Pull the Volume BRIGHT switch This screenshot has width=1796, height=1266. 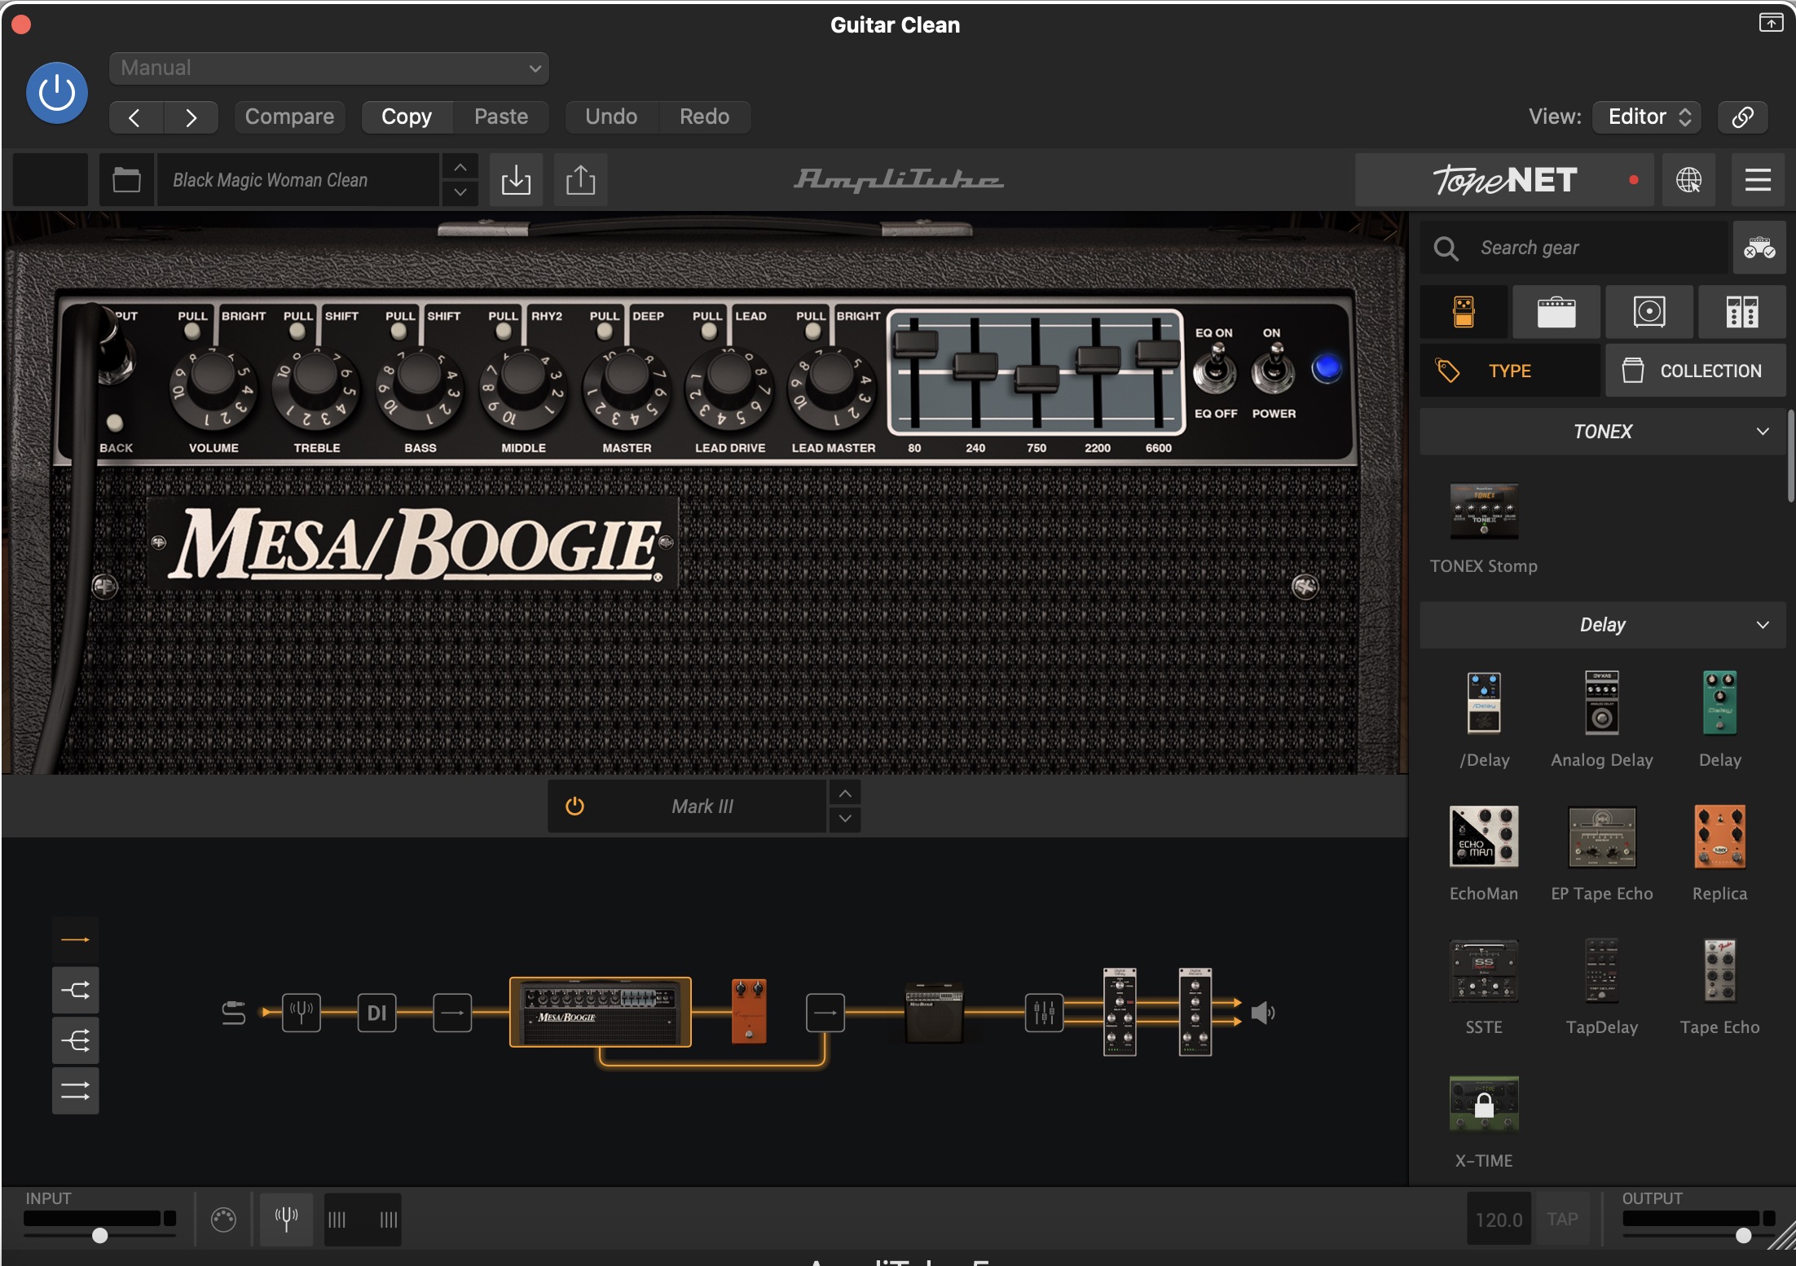point(192,331)
